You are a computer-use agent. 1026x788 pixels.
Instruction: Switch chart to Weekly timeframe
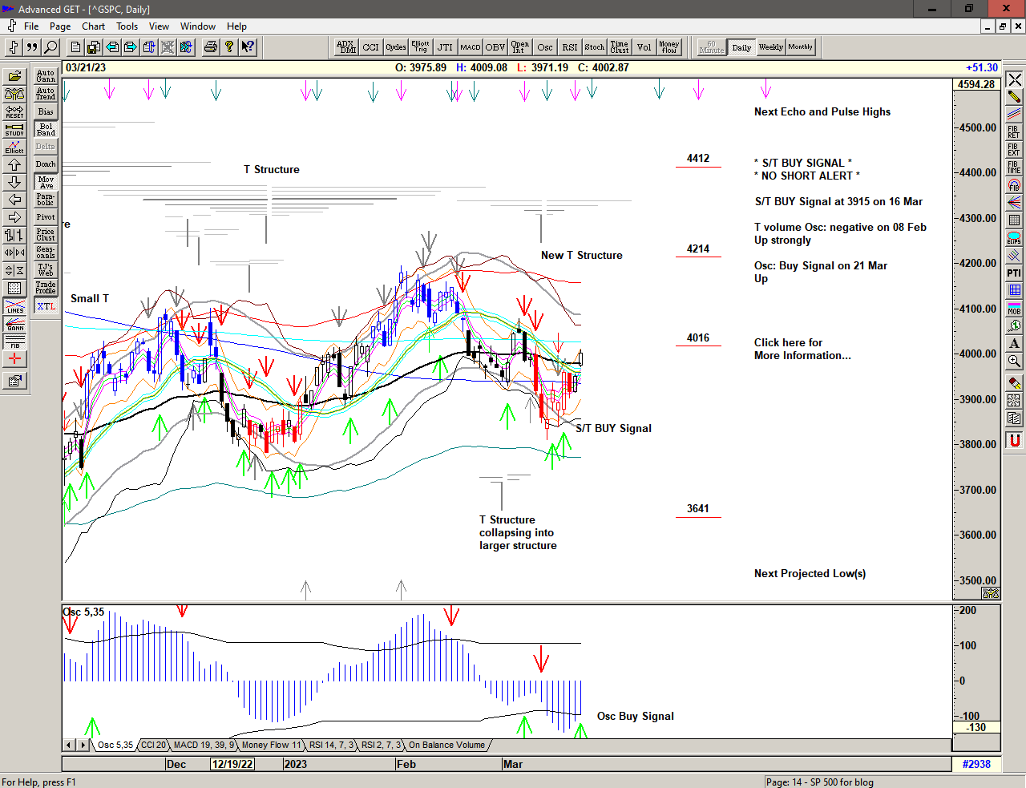pos(770,47)
